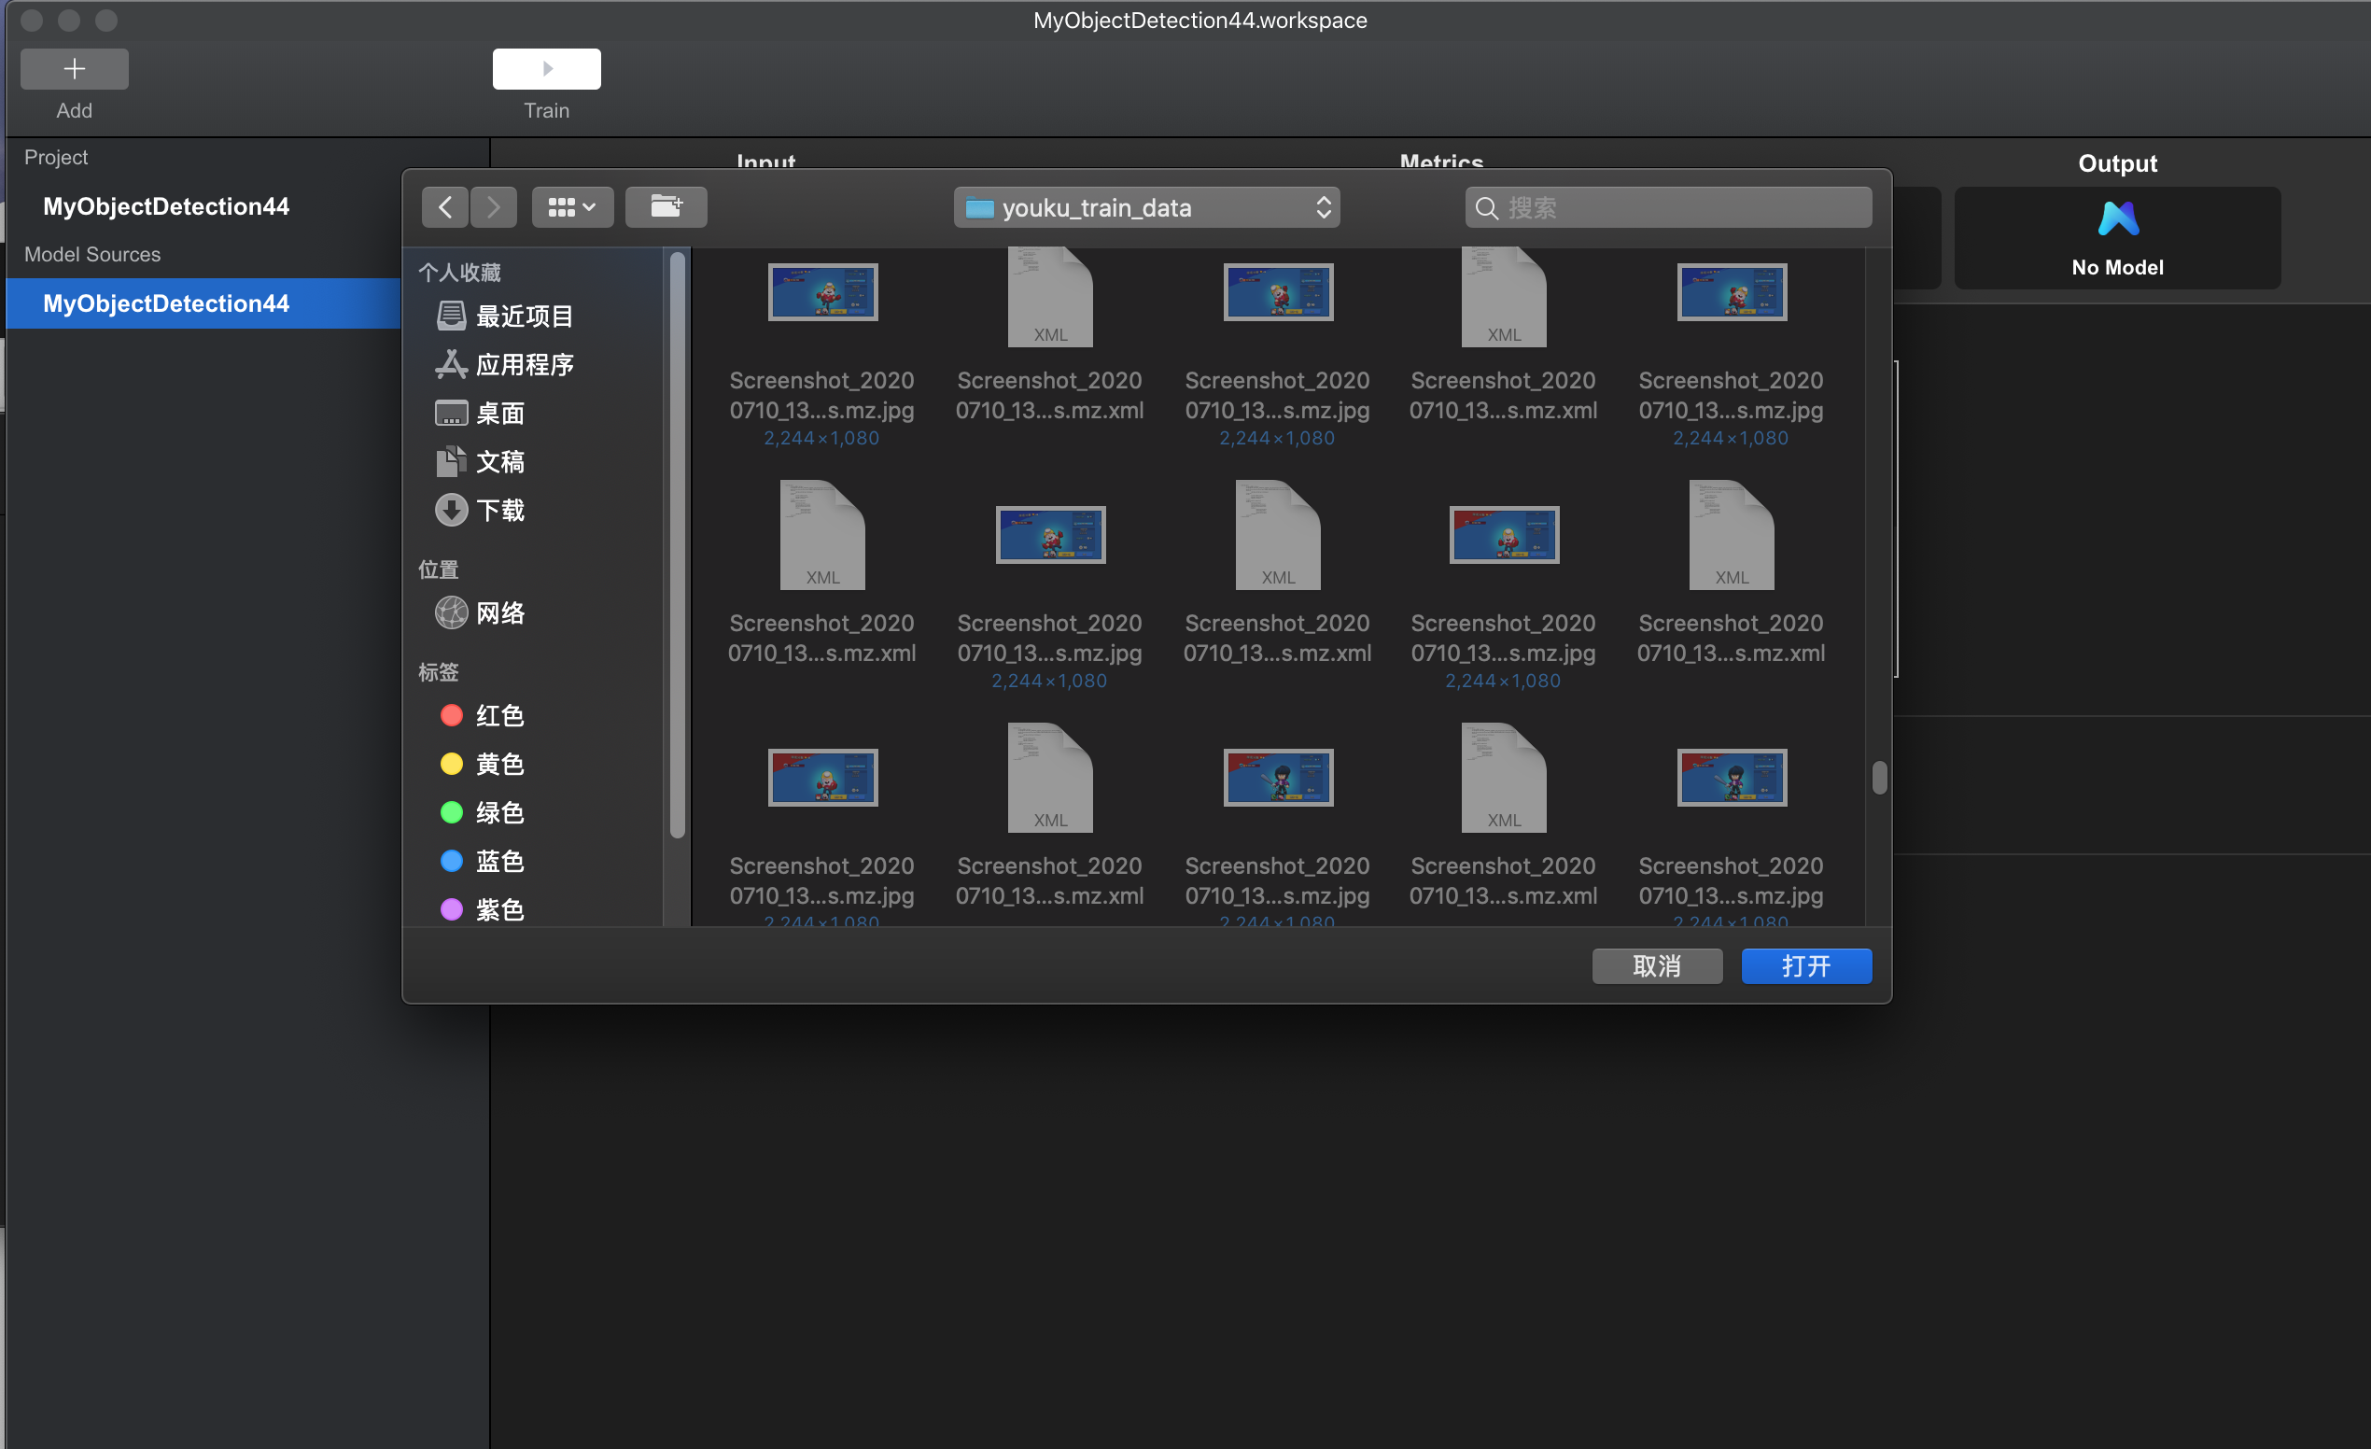This screenshot has width=2371, height=1449.
Task: Select the 红色 red tag
Action: [x=498, y=715]
